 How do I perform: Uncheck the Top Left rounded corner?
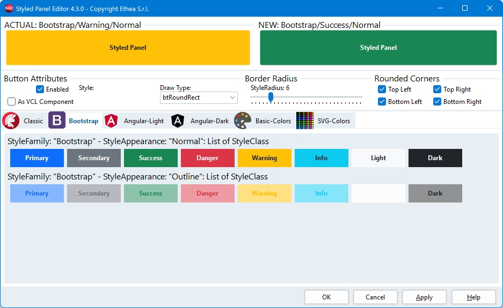(382, 89)
